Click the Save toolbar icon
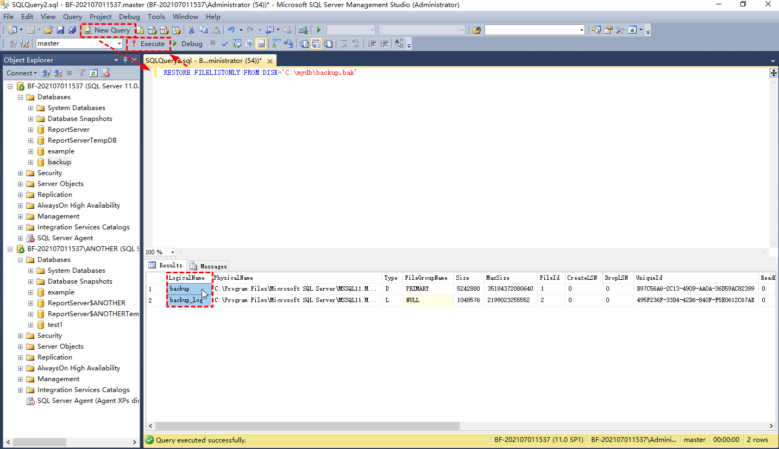The image size is (779, 449). (60, 30)
